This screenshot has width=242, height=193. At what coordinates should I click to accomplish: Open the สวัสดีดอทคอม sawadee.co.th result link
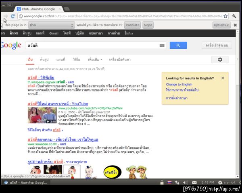click(63, 140)
